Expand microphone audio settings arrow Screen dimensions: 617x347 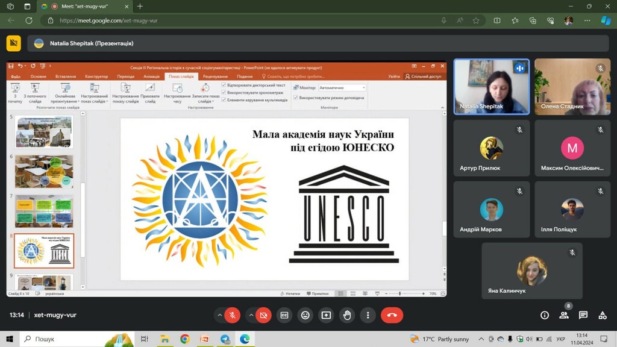[220, 315]
